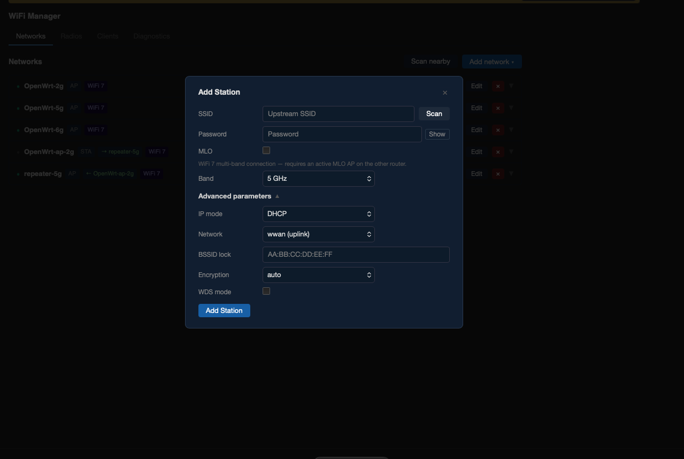Edit the OpenWrt-ap-2g station
Screen dimensions: 684x459
point(477,152)
